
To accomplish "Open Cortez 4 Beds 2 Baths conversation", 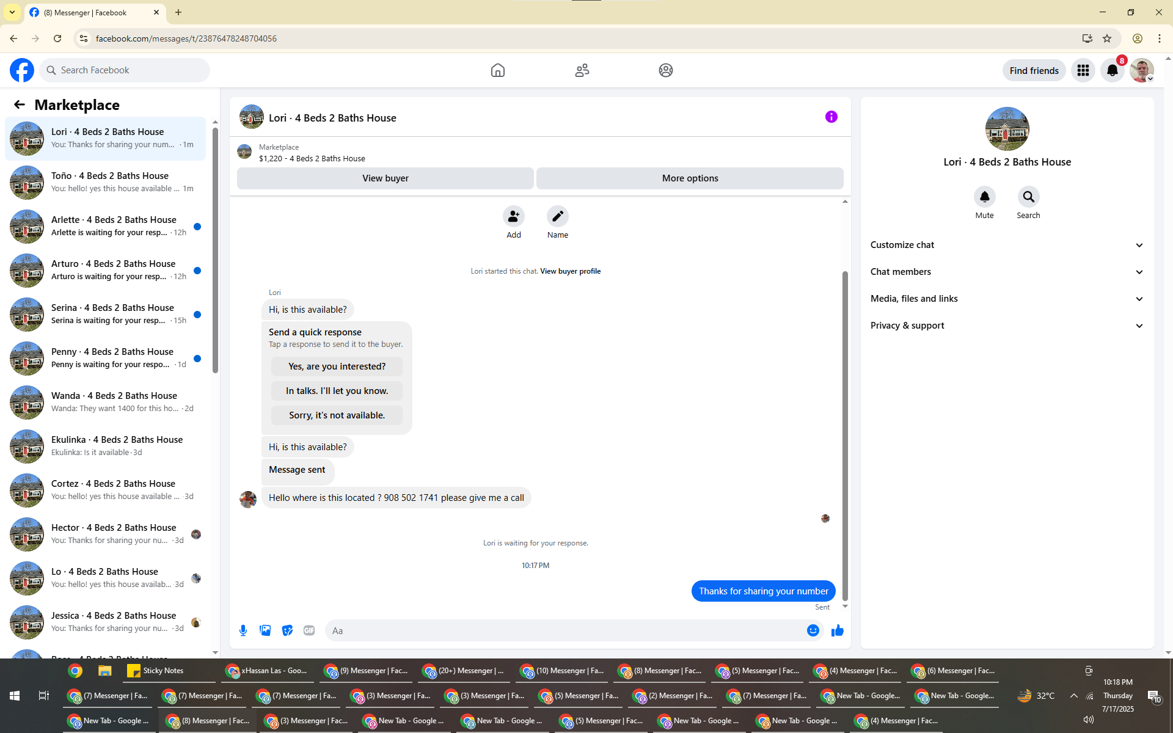I will click(x=105, y=490).
